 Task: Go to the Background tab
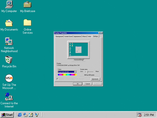coord(59,36)
